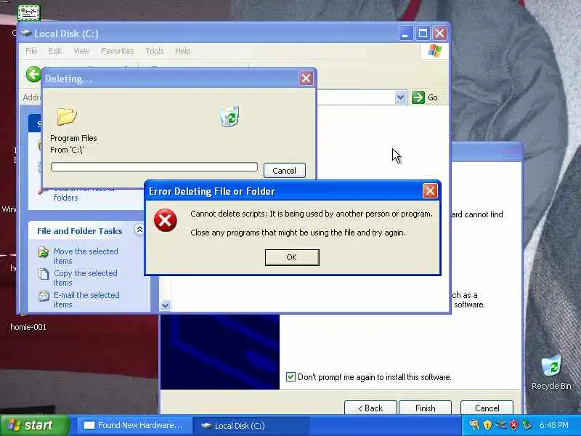Image resolution: width=581 pixels, height=436 pixels.
Task: Click the Program Files folder icon in Deleting dialog
Action: pos(67,116)
